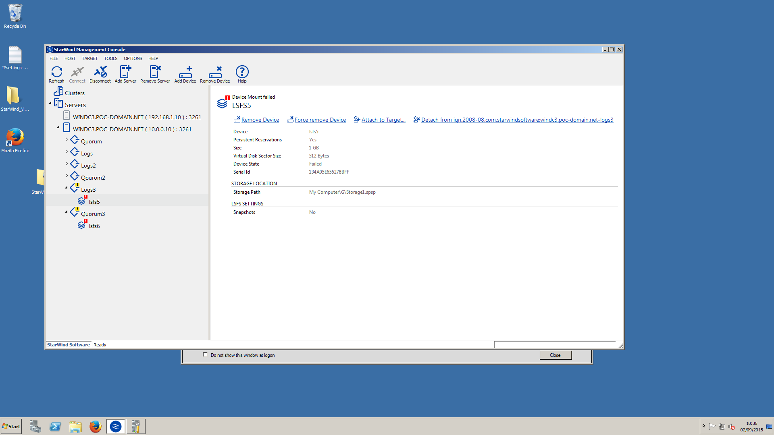Open Help from the toolbar
Viewport: 774px width, 435px height.
[242, 74]
